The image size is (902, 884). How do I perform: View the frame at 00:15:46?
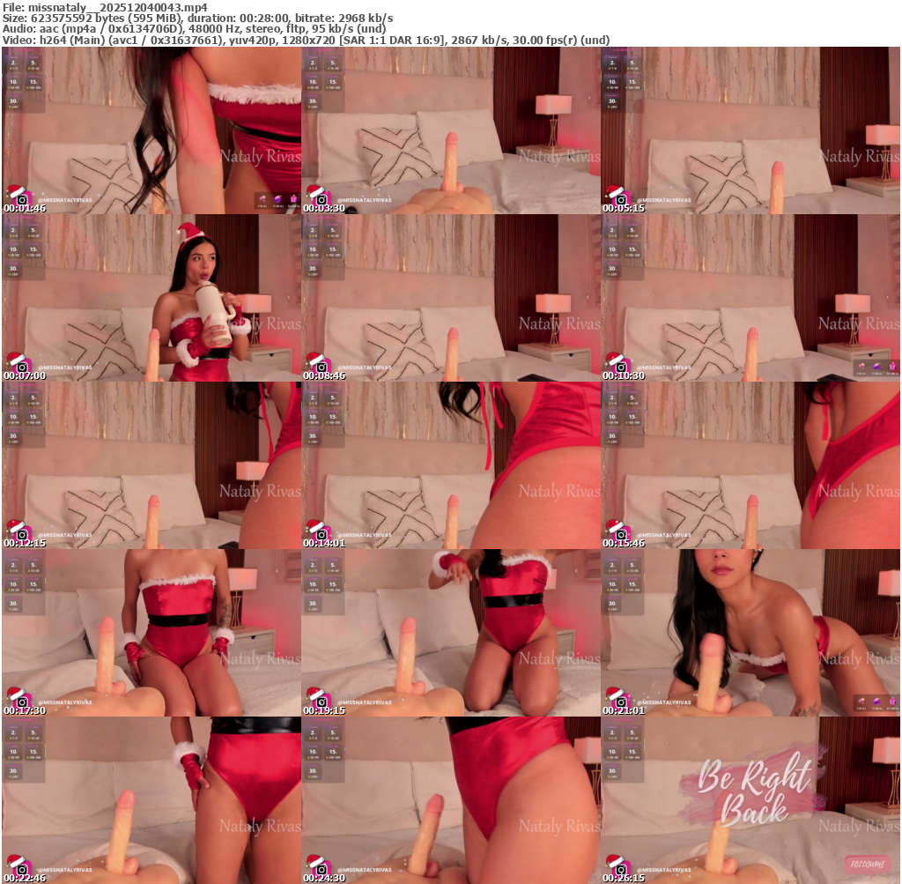(x=750, y=465)
